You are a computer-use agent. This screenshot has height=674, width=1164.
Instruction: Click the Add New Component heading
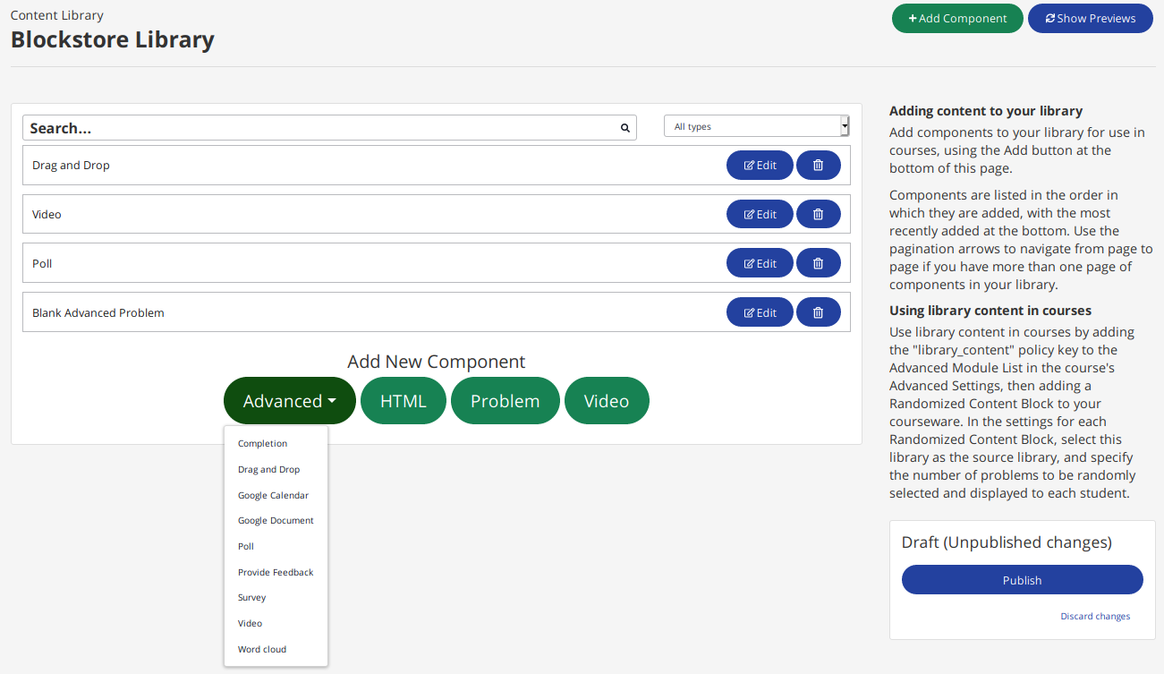point(437,362)
